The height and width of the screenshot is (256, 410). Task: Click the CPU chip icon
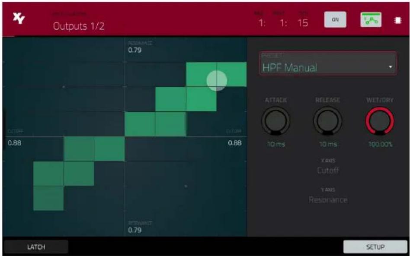[398, 20]
